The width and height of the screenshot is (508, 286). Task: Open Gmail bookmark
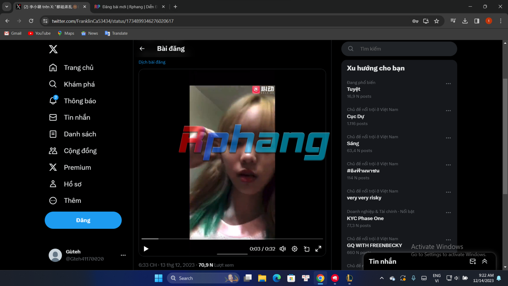tap(13, 33)
